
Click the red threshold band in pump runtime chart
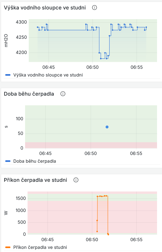click(x=91, y=145)
